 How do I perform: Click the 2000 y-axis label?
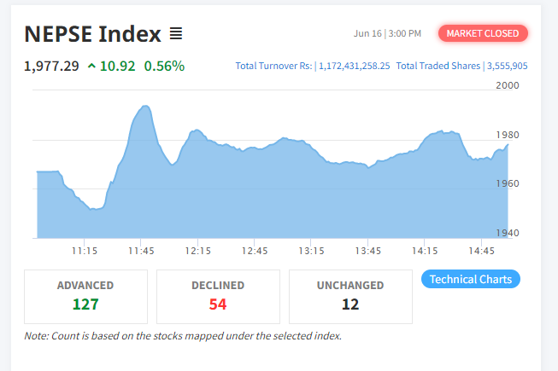pyautogui.click(x=507, y=85)
